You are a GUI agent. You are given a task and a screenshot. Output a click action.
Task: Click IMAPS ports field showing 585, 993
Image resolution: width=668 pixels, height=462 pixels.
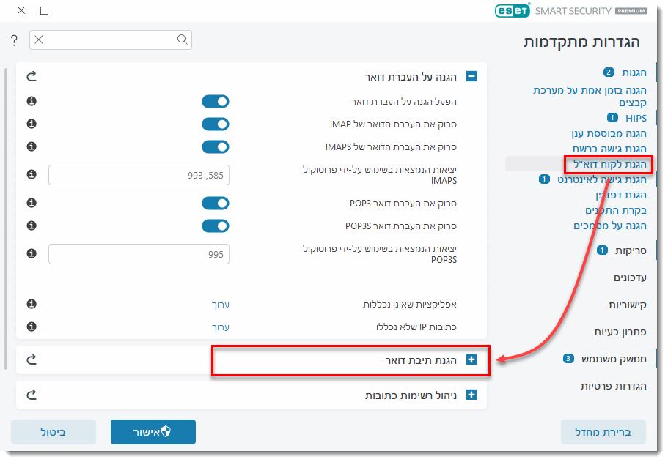click(x=139, y=175)
